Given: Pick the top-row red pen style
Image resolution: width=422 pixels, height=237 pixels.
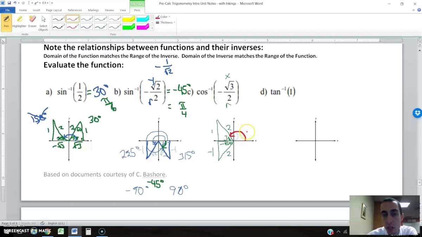Looking at the screenshot, I should 72,19.
